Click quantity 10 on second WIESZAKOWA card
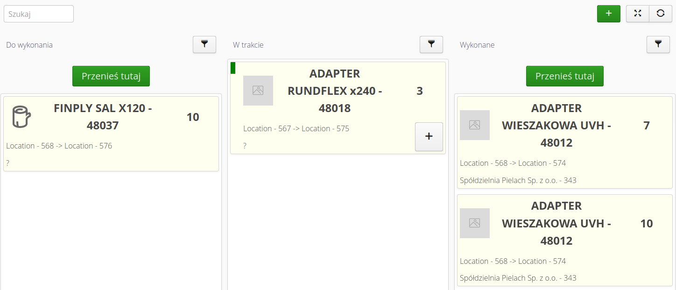Image resolution: width=676 pixels, height=290 pixels. pyautogui.click(x=646, y=224)
